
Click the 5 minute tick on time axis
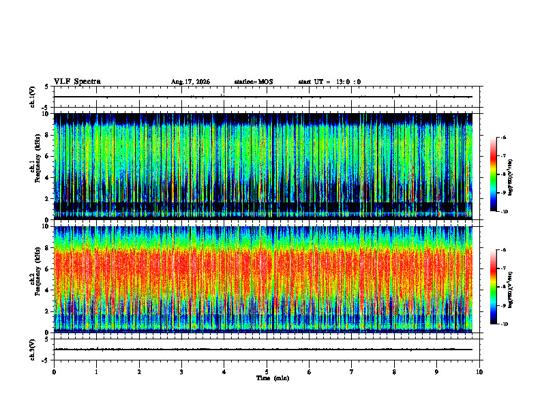point(267,372)
